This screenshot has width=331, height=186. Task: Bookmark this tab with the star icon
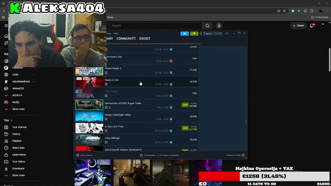pyautogui.click(x=284, y=11)
